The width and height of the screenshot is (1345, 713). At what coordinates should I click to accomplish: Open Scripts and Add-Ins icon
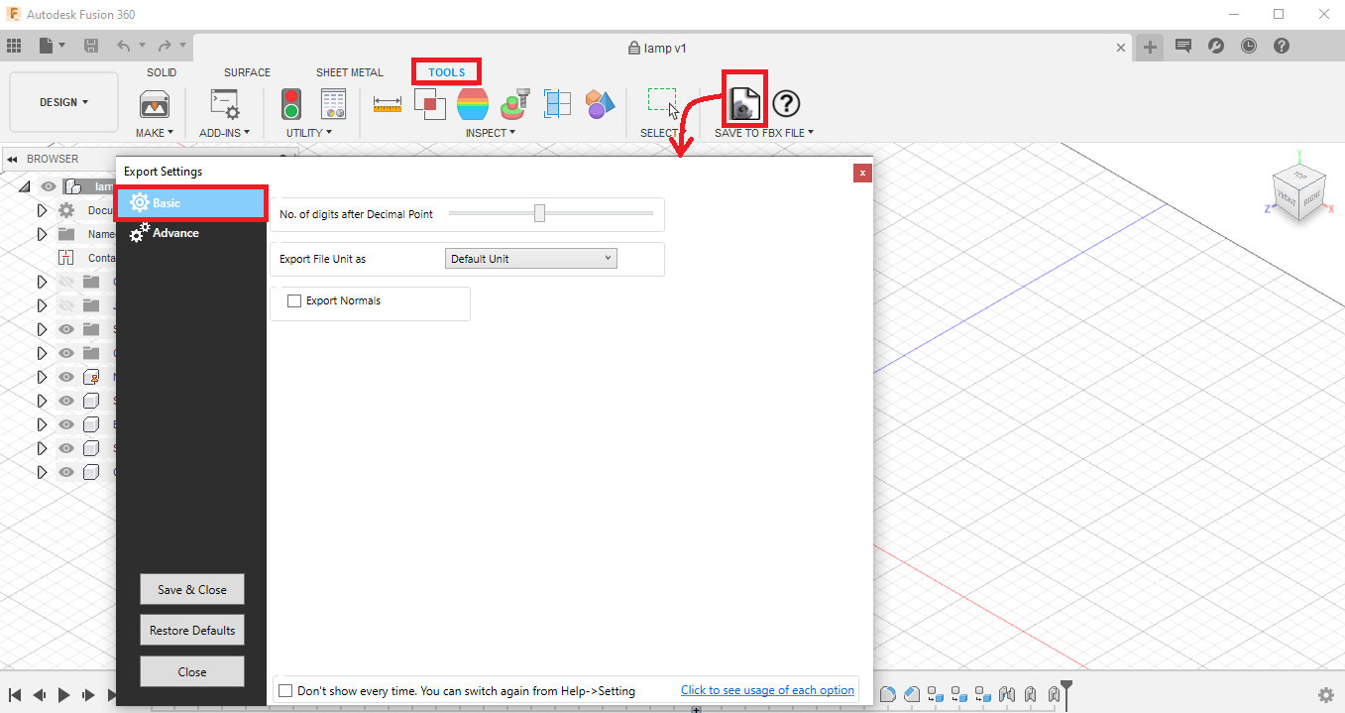[225, 104]
